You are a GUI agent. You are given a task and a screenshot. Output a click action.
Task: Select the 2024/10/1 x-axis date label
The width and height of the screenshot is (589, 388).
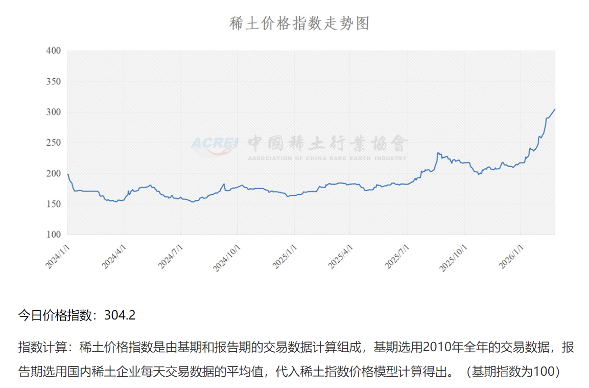click(224, 256)
